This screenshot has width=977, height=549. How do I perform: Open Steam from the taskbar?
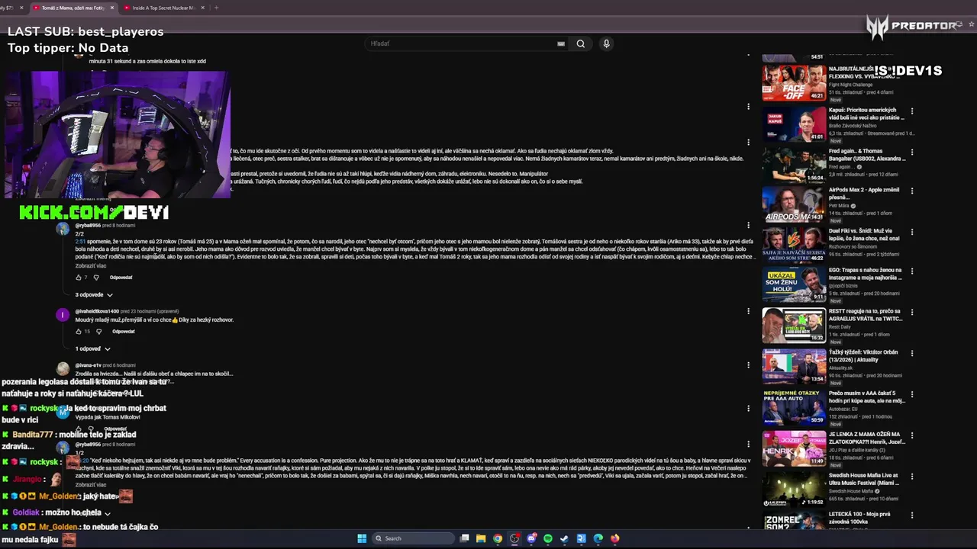click(565, 538)
